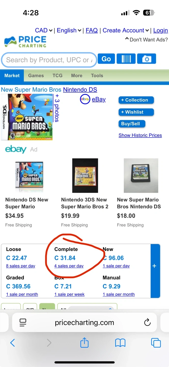Open the English language dropdown
This screenshot has height=367, width=169.
(69, 31)
